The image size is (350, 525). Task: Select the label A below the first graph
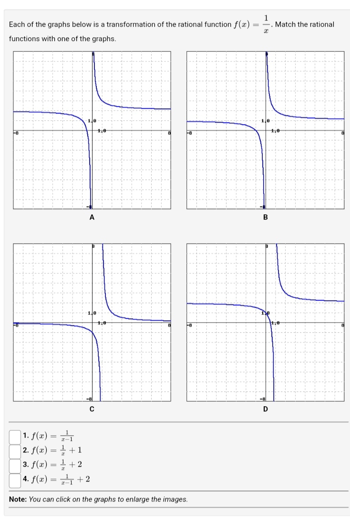(x=92, y=217)
